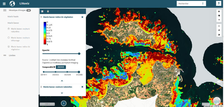Switch to the layer list view icon
224x107 pixels.
pos(42,11)
